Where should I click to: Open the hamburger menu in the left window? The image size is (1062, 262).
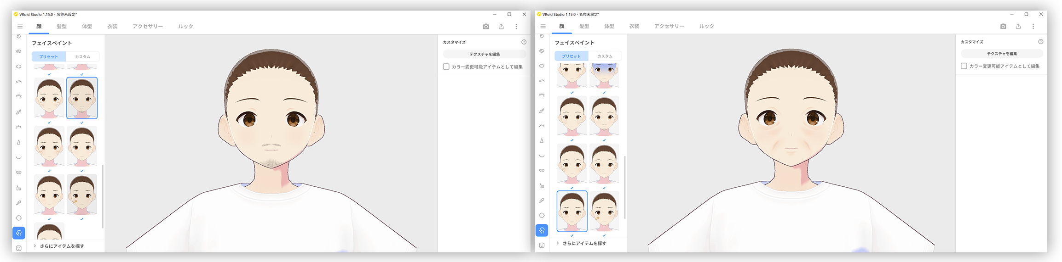(x=20, y=27)
